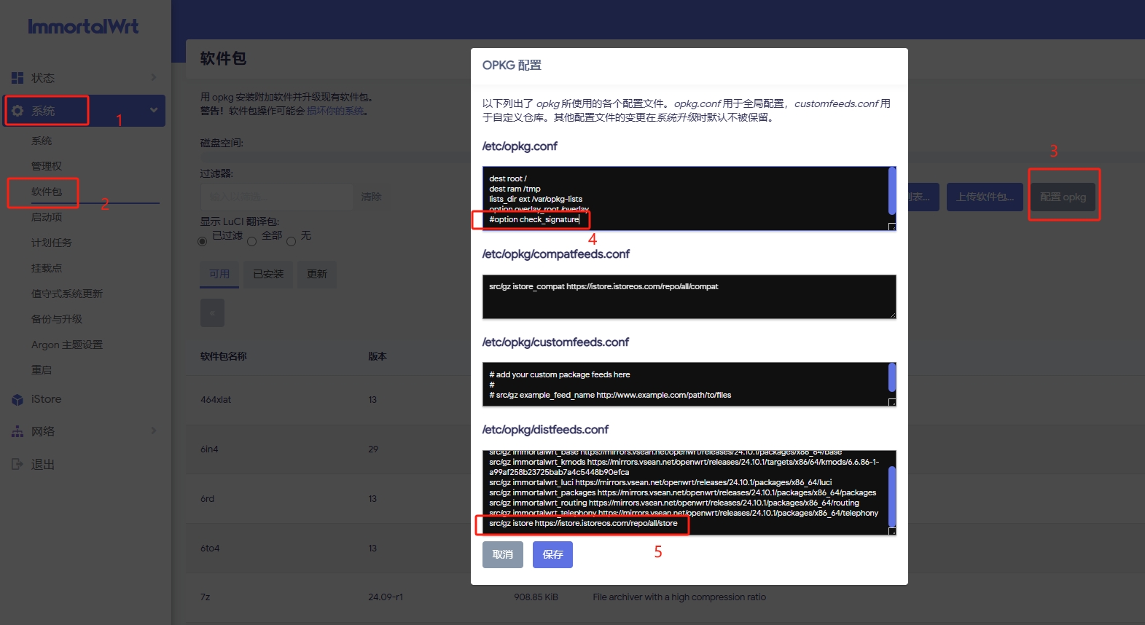Image resolution: width=1145 pixels, height=625 pixels.
Task: Select the 全部 radio button
Action: tap(251, 241)
